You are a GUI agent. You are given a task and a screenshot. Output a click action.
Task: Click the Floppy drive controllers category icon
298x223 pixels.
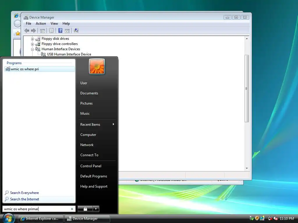click(38, 44)
